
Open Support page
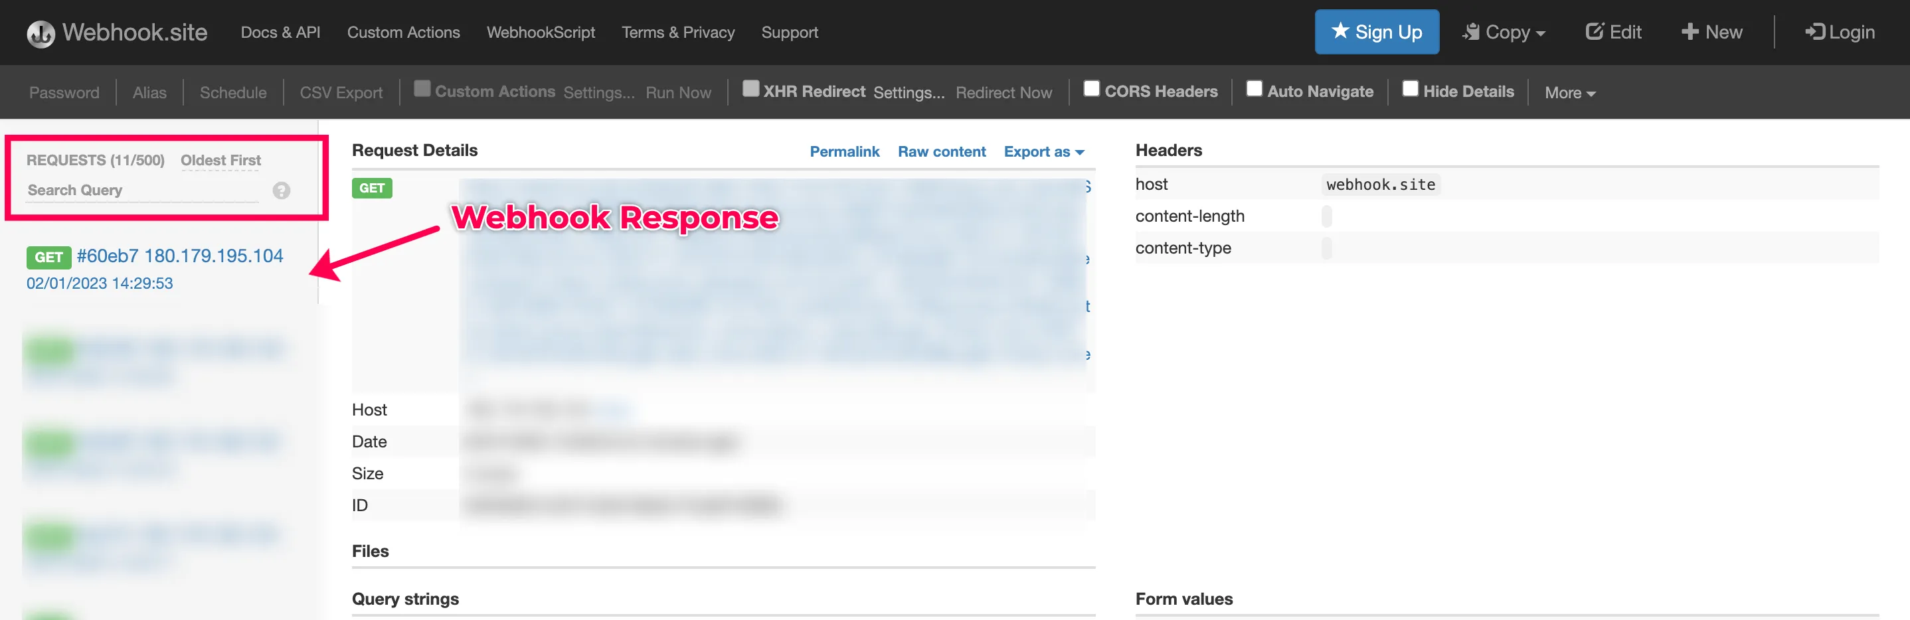(x=789, y=32)
